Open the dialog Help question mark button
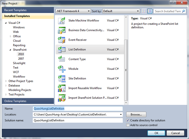Viewport: 189px width, 139px height. point(173,2)
